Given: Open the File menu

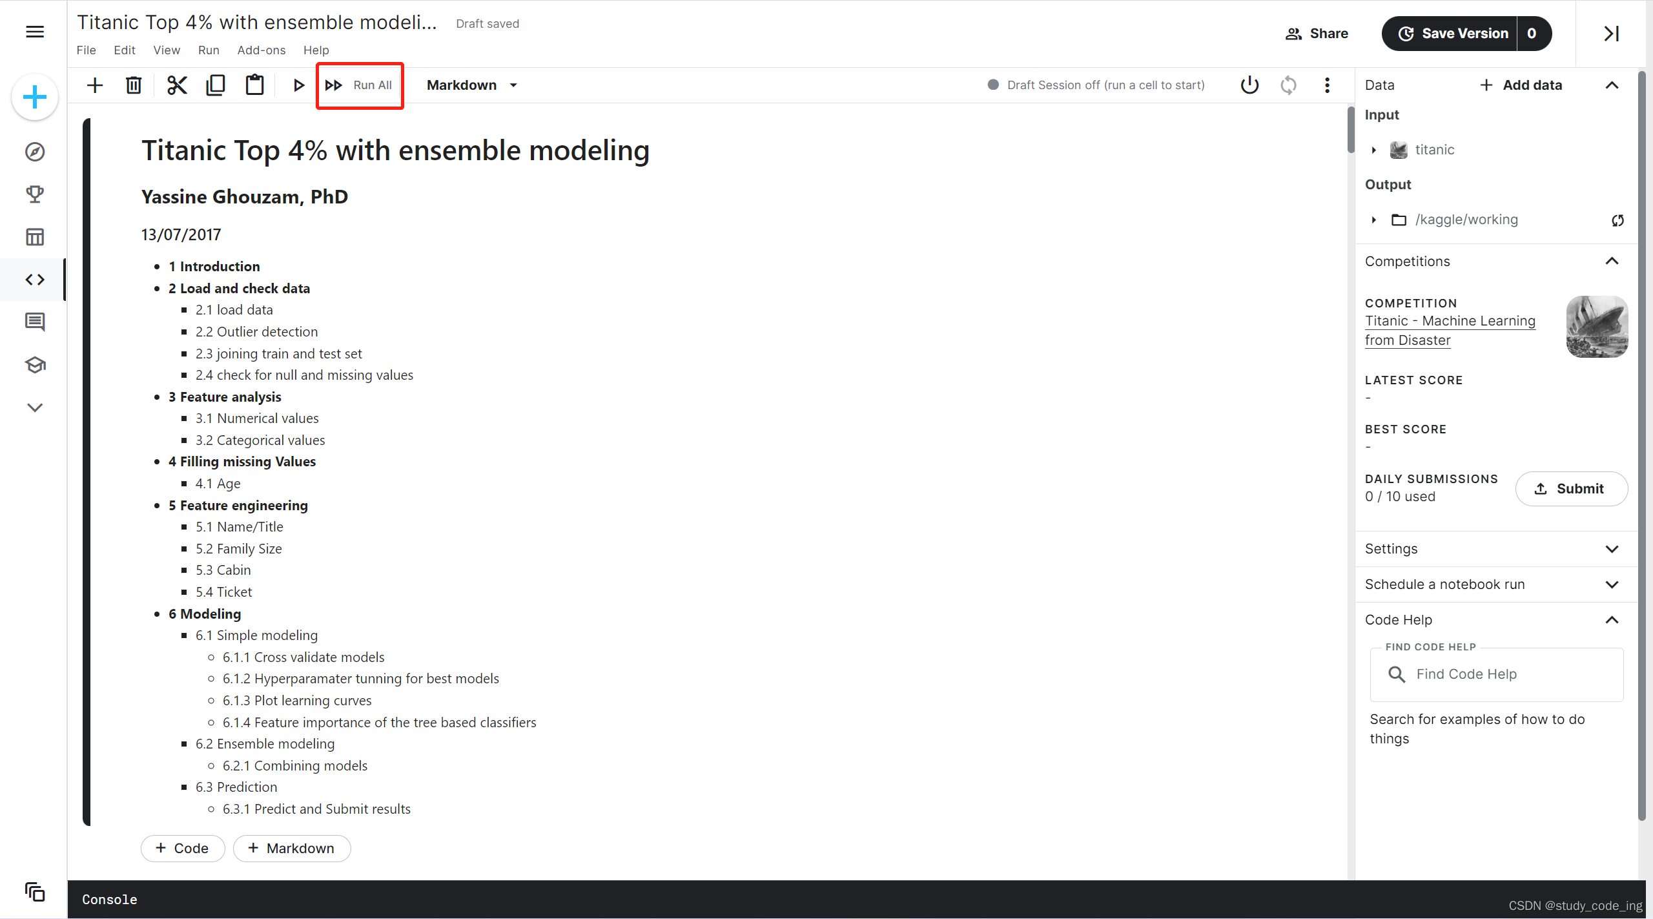Looking at the screenshot, I should 86,50.
